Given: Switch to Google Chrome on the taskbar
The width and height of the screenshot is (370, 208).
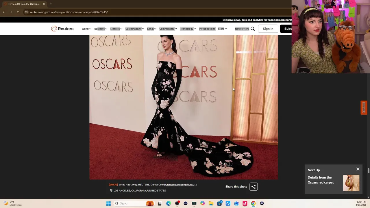Looking at the screenshot, I should (253, 203).
